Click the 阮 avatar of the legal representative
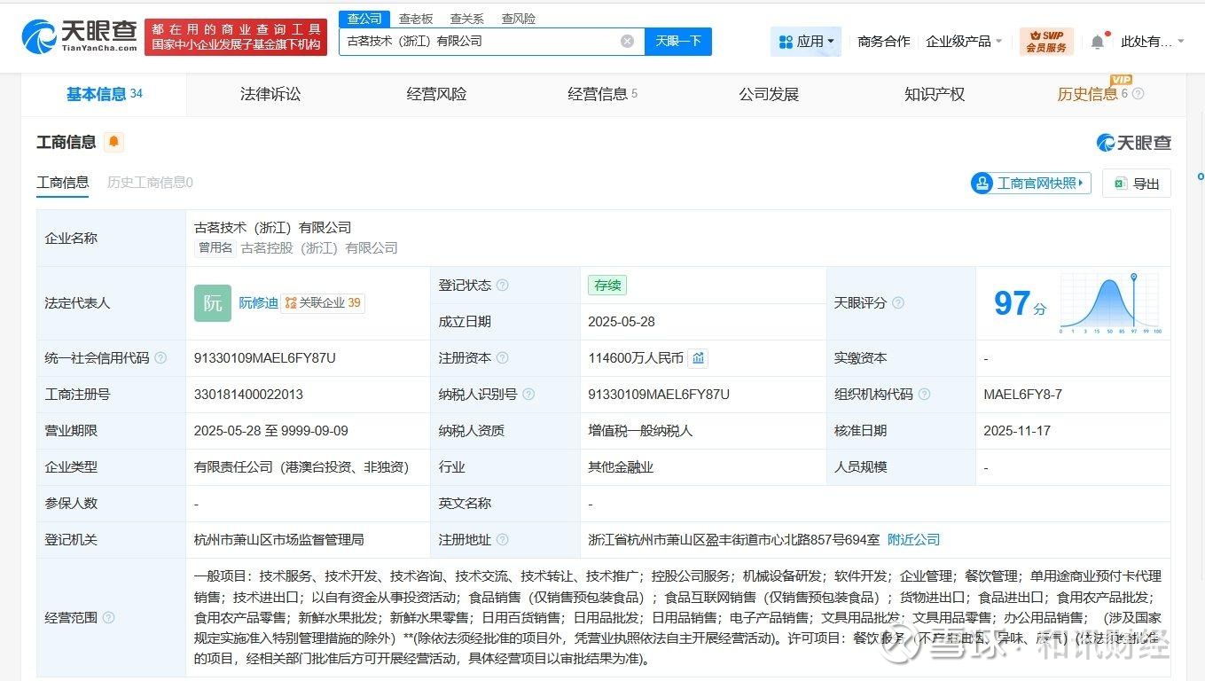 point(213,303)
